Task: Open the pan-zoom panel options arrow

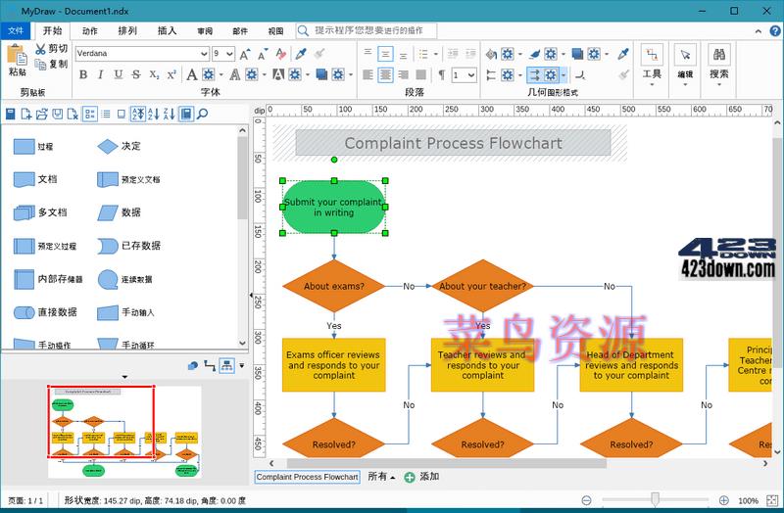Action: click(241, 365)
